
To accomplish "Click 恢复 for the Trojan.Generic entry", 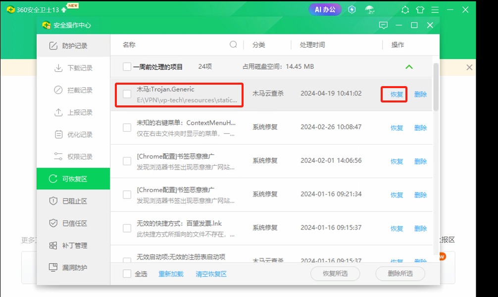I will tap(397, 94).
